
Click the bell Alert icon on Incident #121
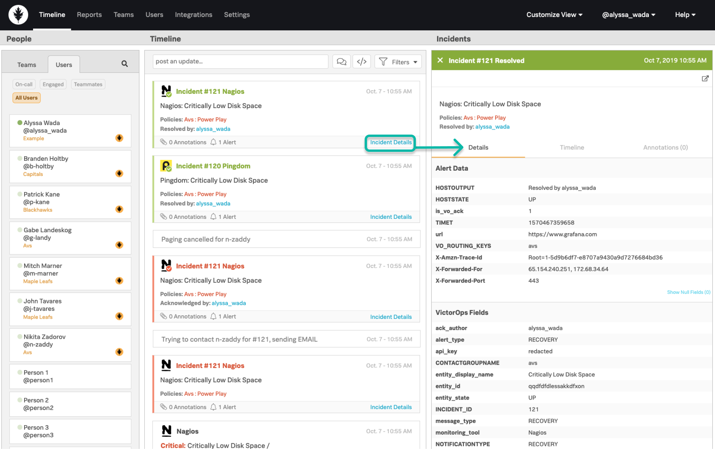point(213,142)
